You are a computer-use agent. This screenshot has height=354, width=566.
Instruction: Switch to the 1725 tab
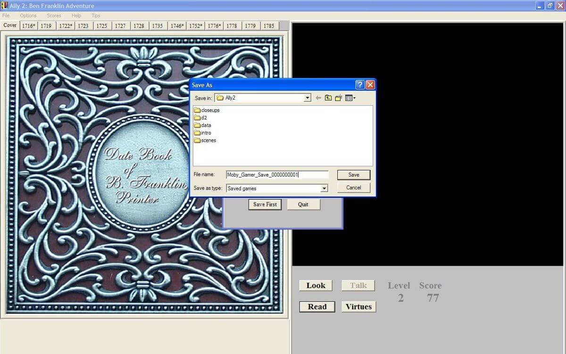tap(101, 26)
